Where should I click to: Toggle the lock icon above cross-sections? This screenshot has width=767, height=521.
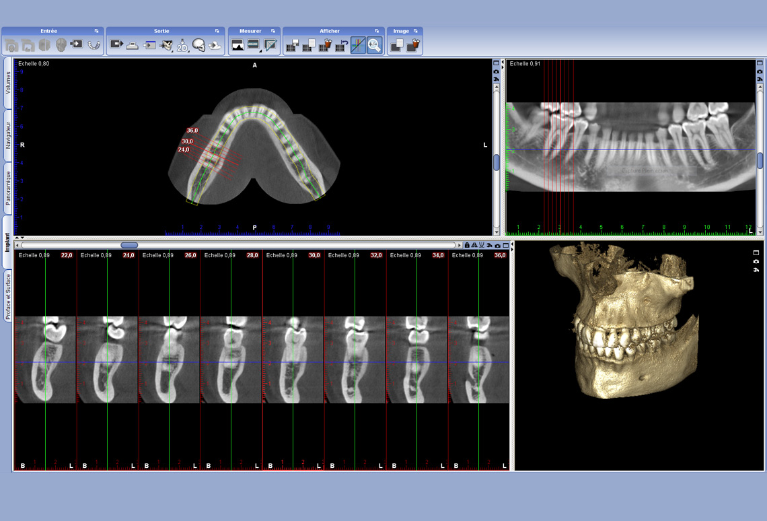[467, 245]
